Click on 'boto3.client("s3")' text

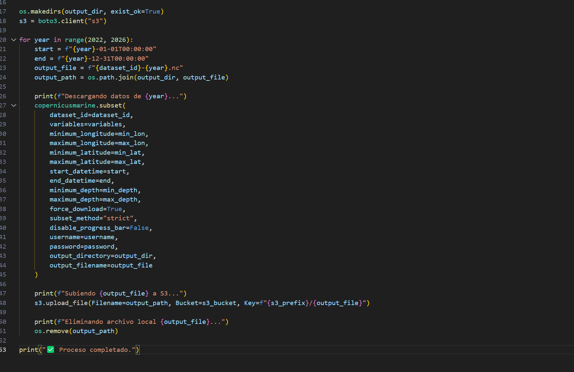click(72, 21)
